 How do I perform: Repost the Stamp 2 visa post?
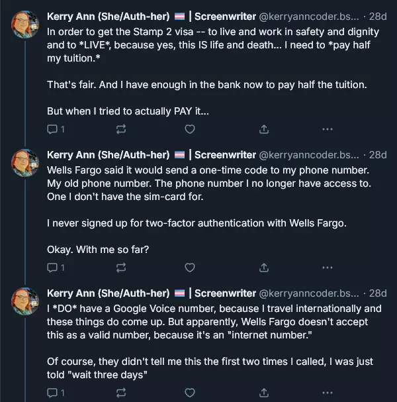pyautogui.click(x=121, y=129)
